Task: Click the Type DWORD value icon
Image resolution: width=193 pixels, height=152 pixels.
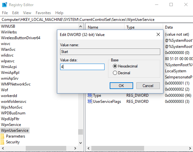Action: pos(90,95)
